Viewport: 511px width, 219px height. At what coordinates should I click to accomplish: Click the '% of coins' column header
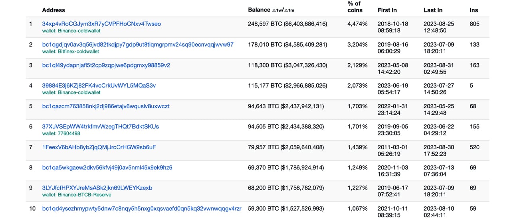click(x=355, y=7)
